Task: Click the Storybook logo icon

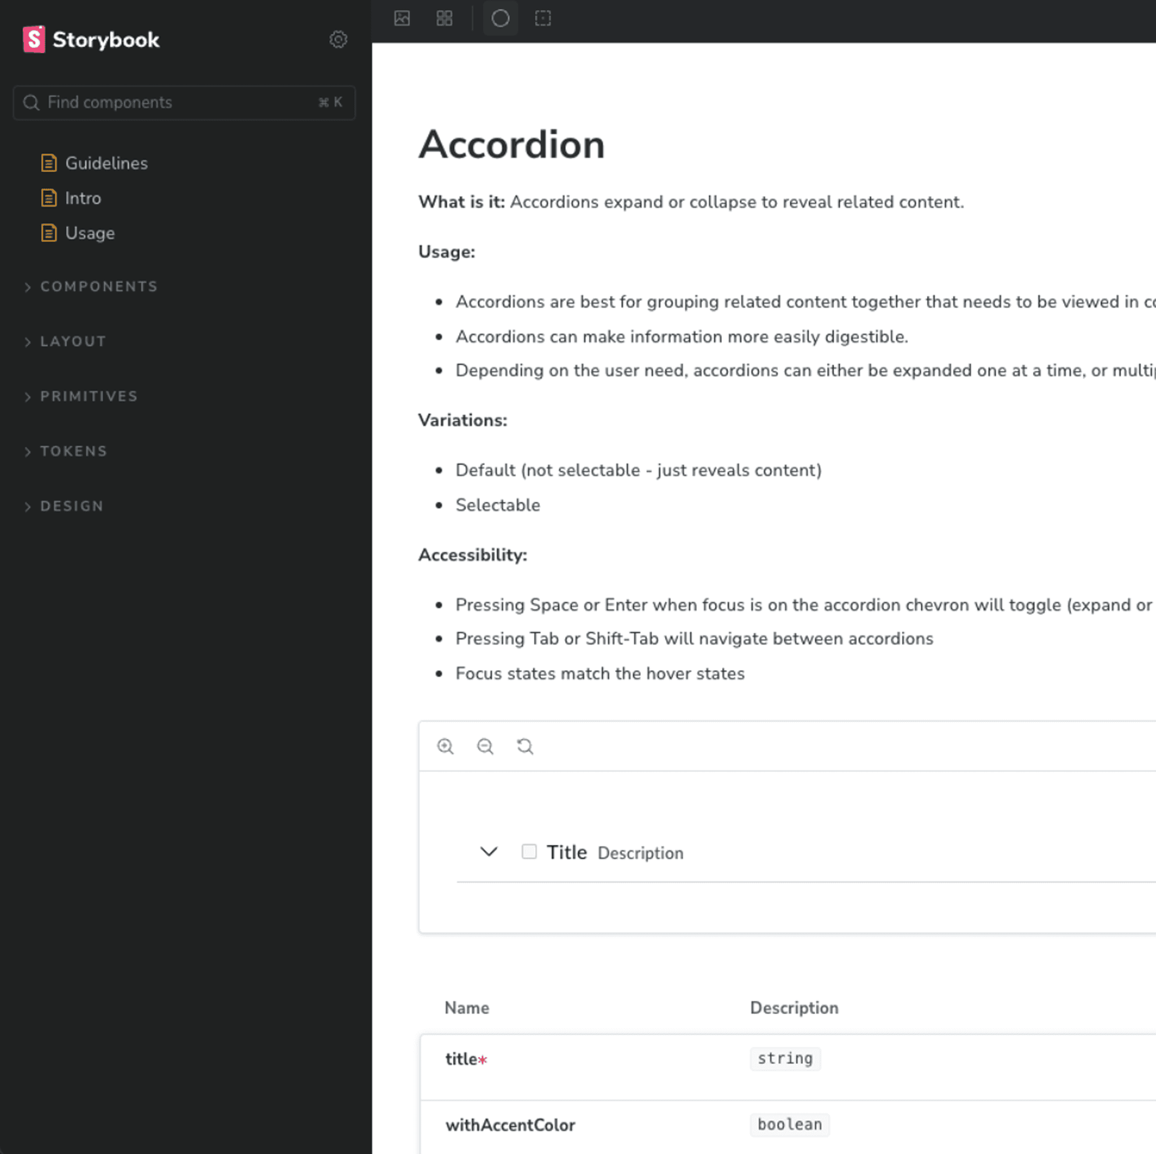Action: [34, 40]
